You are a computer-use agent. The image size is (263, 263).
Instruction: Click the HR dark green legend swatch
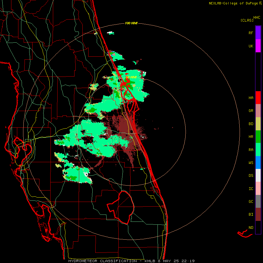(258, 137)
